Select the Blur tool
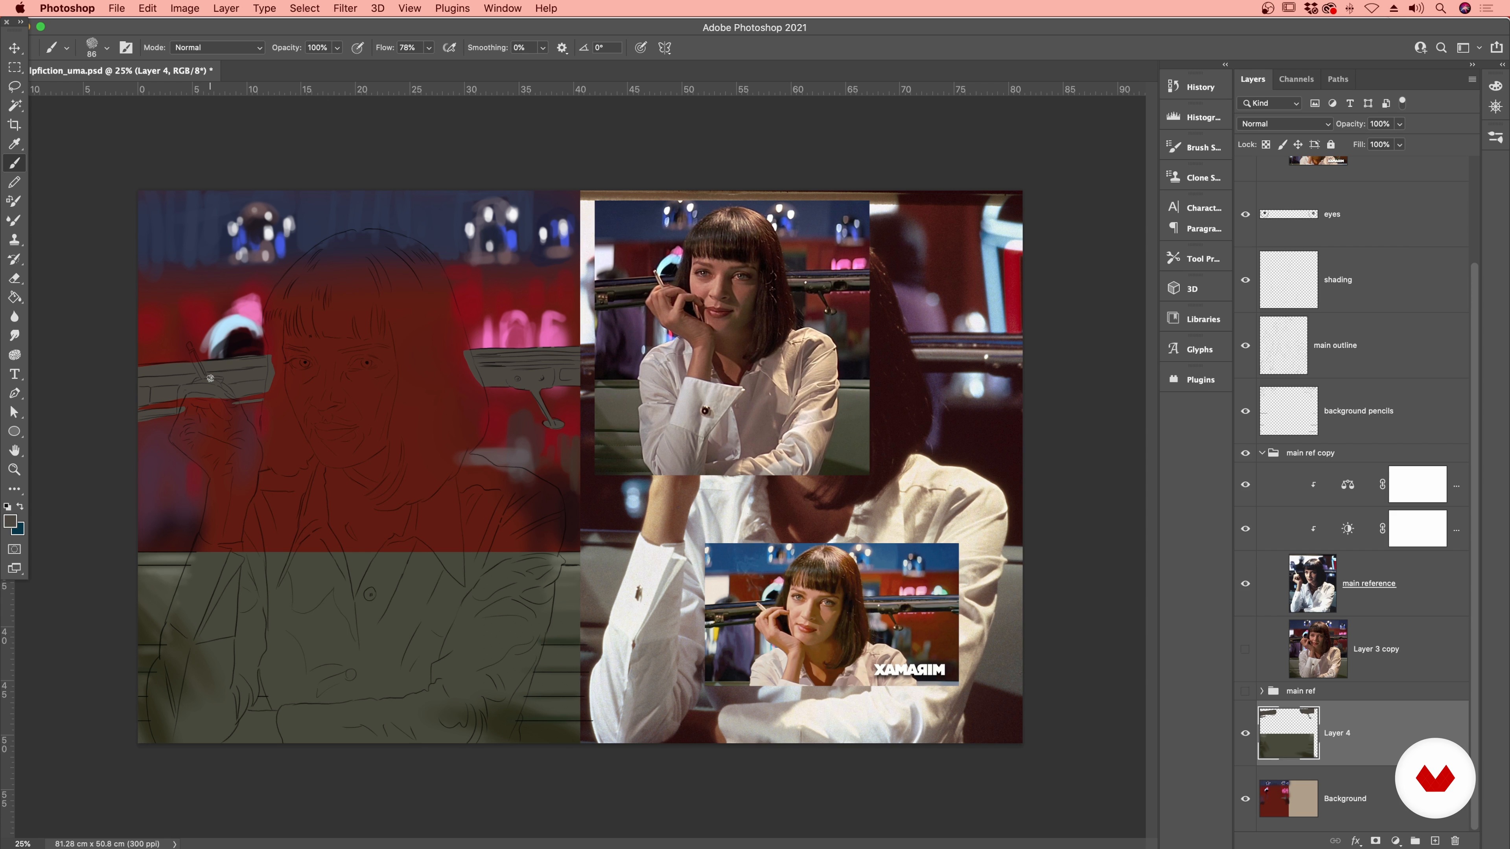 click(x=15, y=316)
